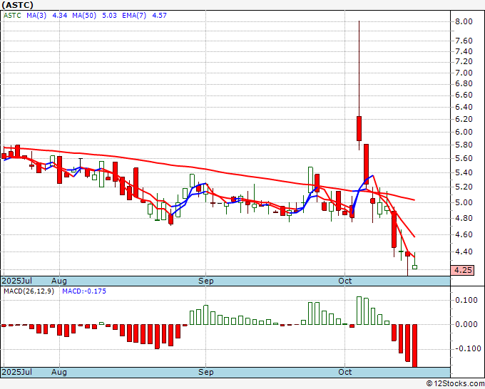Click the 8.00 price axis label
Viewport: 485px width, 389px height.
pyautogui.click(x=464, y=21)
